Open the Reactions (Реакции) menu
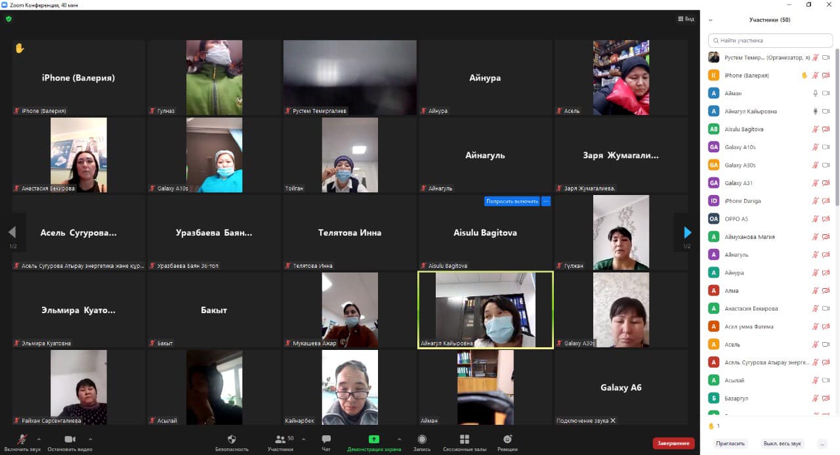 pyautogui.click(x=507, y=442)
